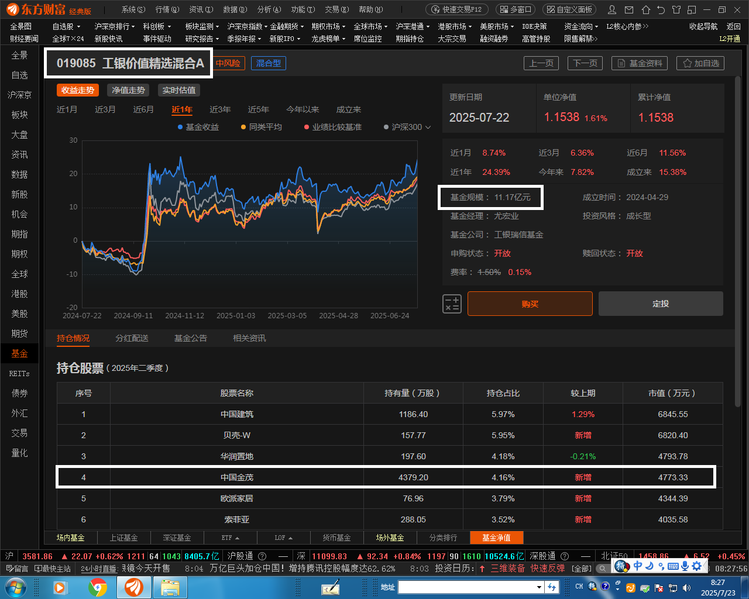The height and width of the screenshot is (599, 749).
Task: Toggle the 基金收益 legend series
Action: point(198,127)
